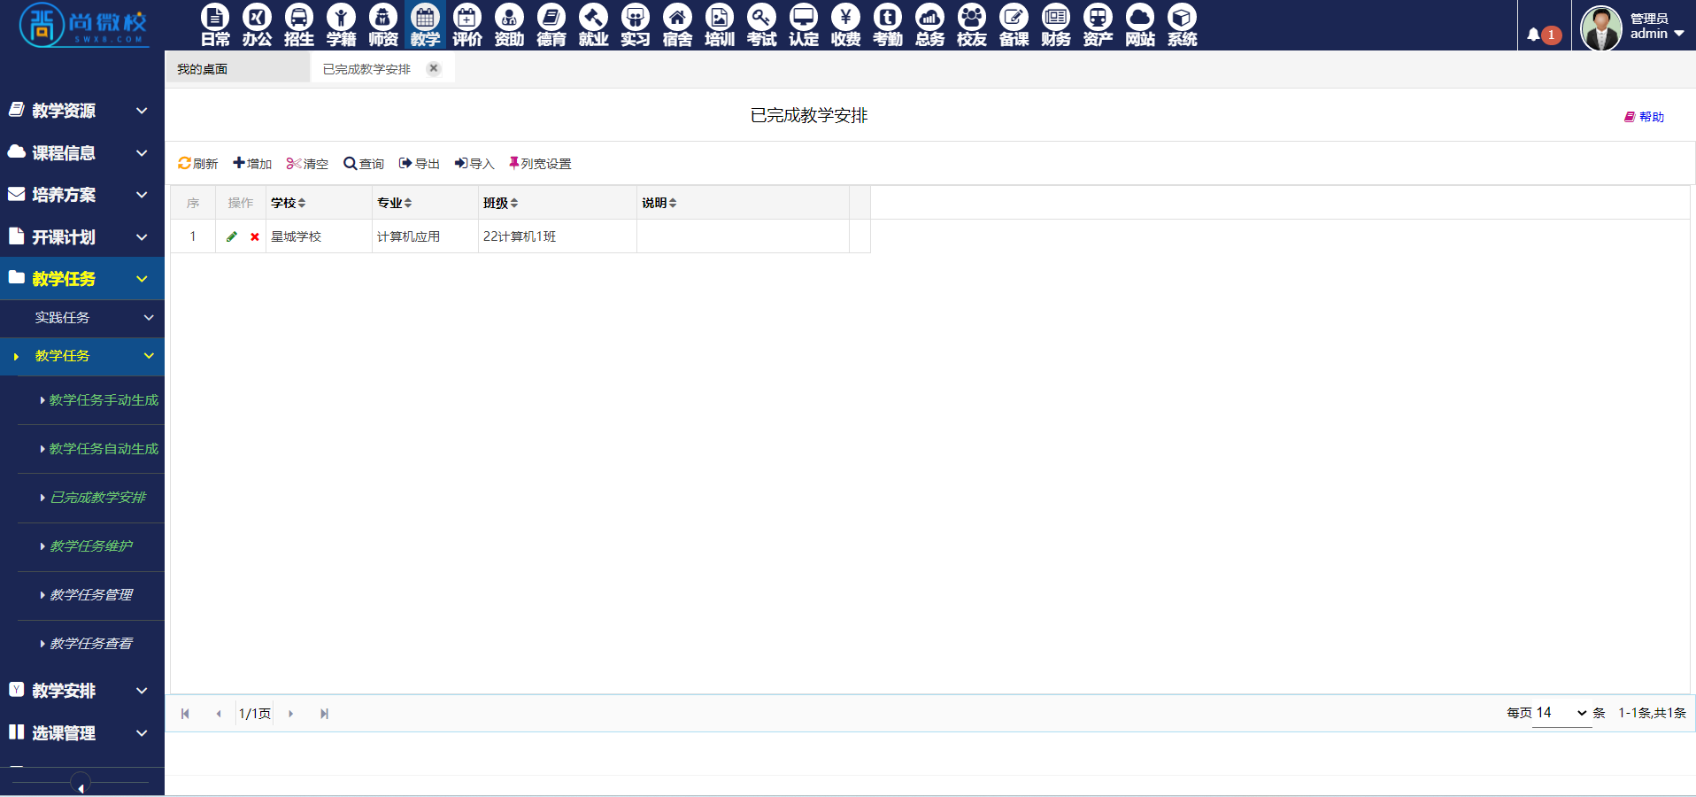Click the 刷新 refresh button
This screenshot has width=1696, height=797.
[197, 164]
